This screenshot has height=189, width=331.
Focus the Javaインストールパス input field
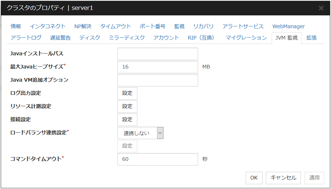click(x=157, y=54)
